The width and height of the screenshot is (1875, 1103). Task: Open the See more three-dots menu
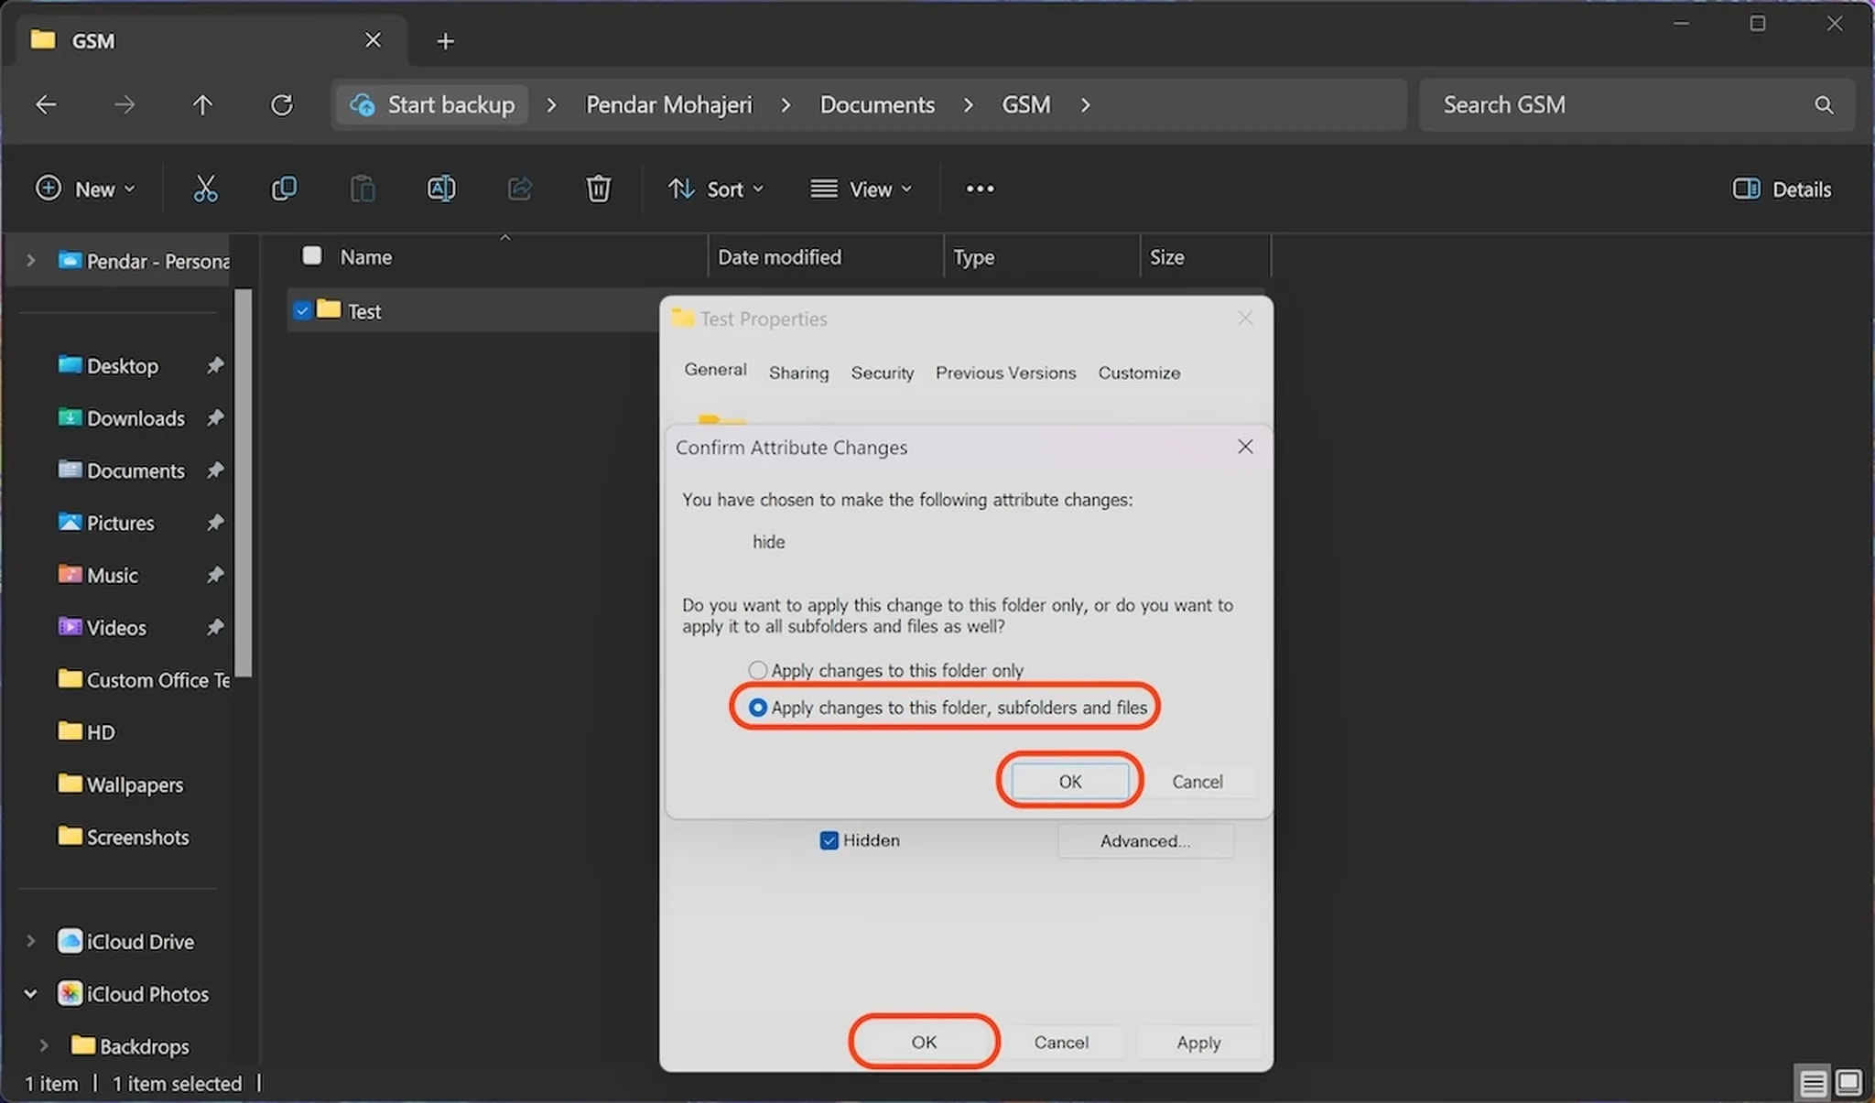pos(980,189)
